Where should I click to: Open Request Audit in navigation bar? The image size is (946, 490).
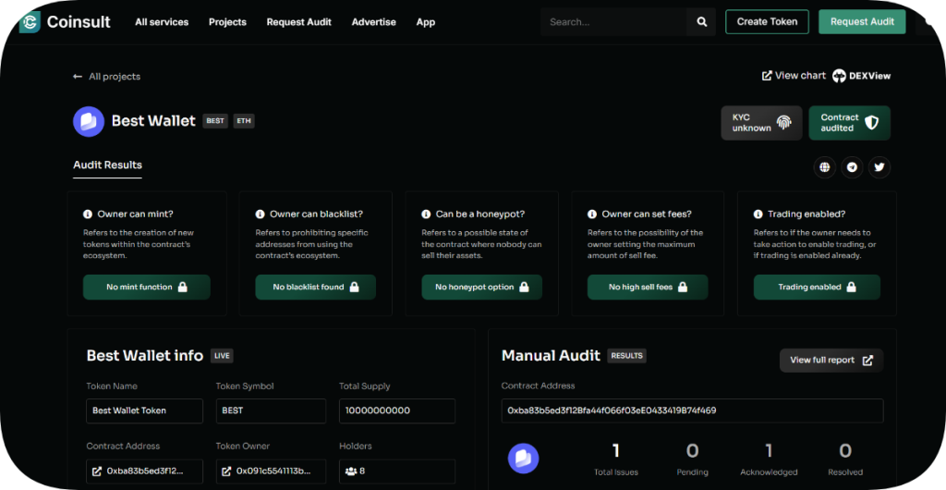coord(299,21)
